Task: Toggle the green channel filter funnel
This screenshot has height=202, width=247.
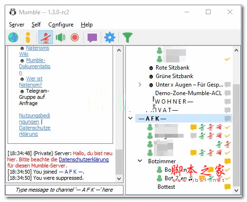Action: (127, 37)
